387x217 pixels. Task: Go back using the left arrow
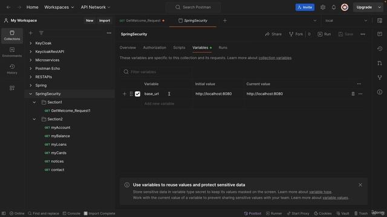[x=8, y=7]
